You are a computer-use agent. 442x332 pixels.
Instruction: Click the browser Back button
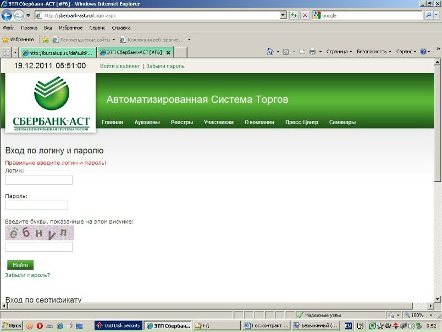[x=7, y=15]
